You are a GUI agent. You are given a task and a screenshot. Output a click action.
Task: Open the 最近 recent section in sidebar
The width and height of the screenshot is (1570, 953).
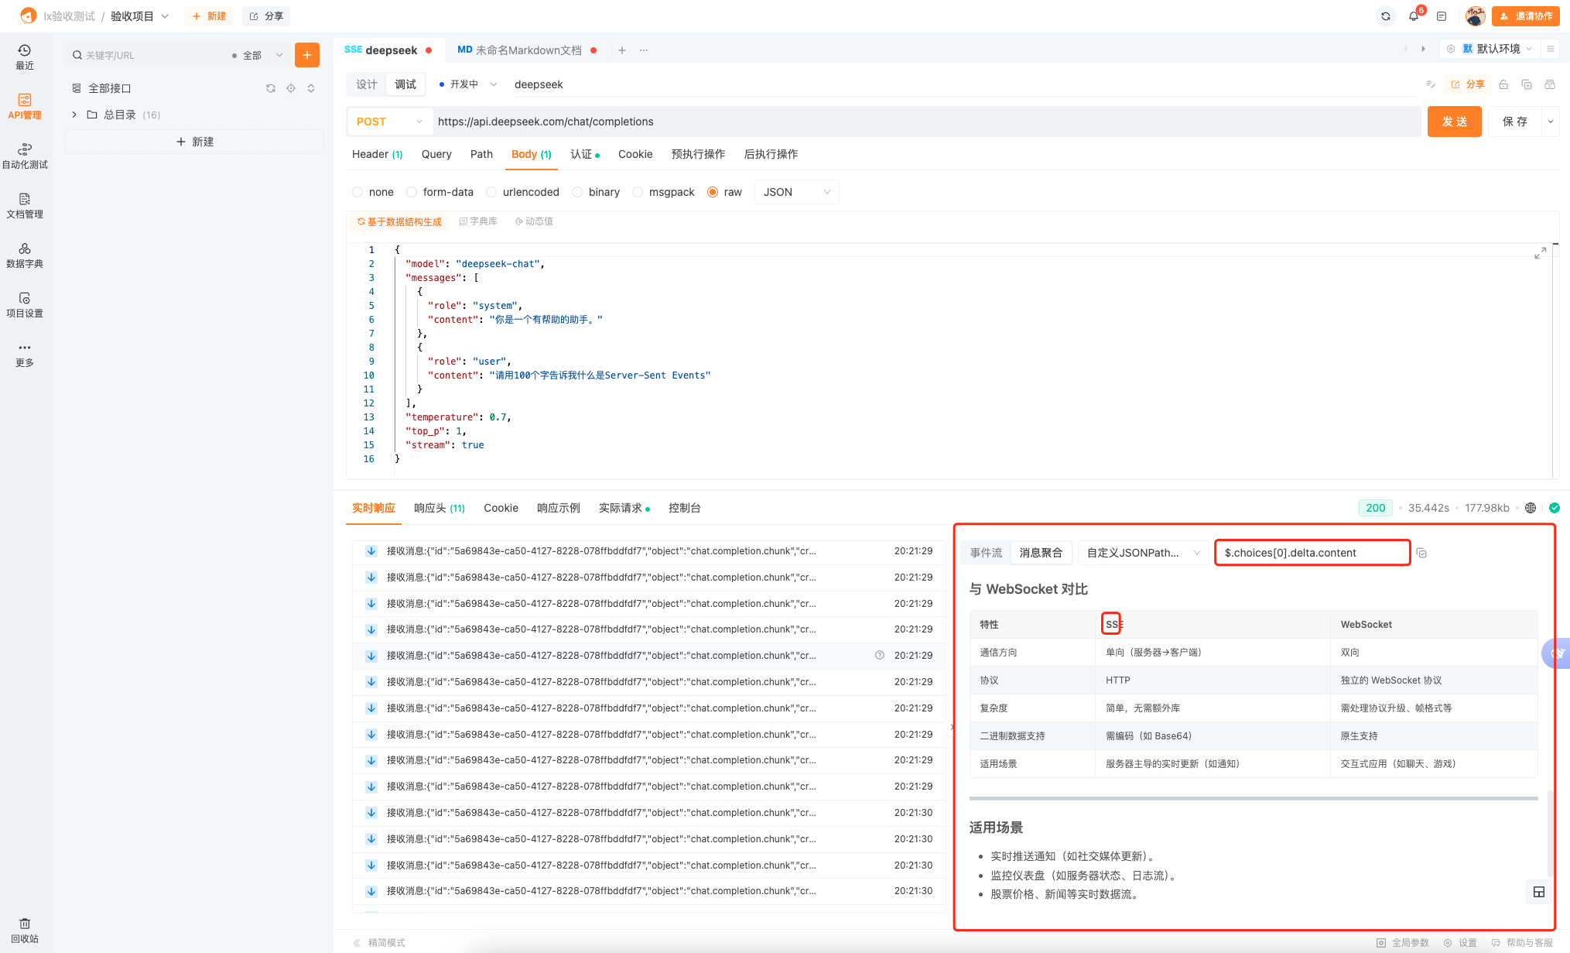pyautogui.click(x=25, y=57)
